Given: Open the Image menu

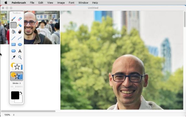Looking at the screenshot, I should click(x=61, y=3).
